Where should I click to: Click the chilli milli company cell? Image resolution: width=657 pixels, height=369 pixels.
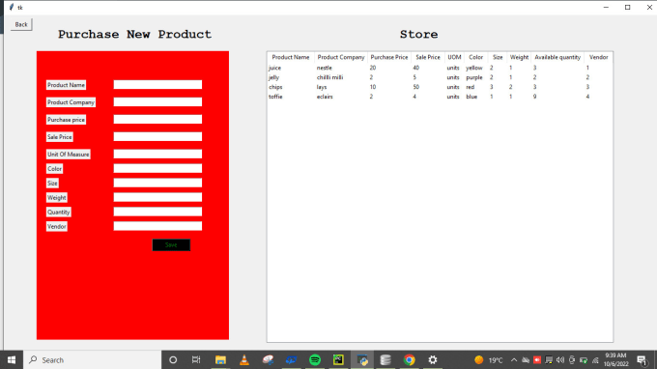click(x=329, y=77)
